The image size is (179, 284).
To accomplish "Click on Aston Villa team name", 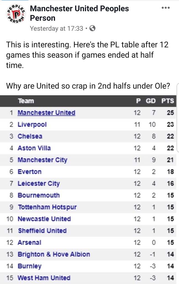I will pyautogui.click(x=34, y=148).
